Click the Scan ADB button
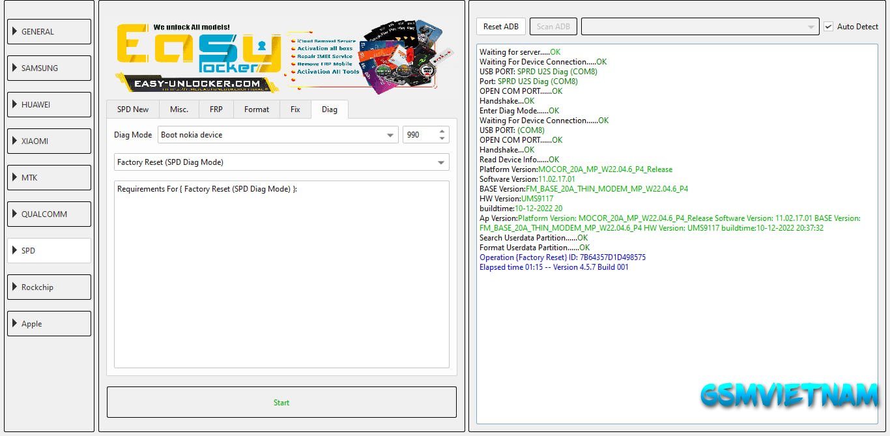Viewport: 890px width, 436px height. pos(553,27)
